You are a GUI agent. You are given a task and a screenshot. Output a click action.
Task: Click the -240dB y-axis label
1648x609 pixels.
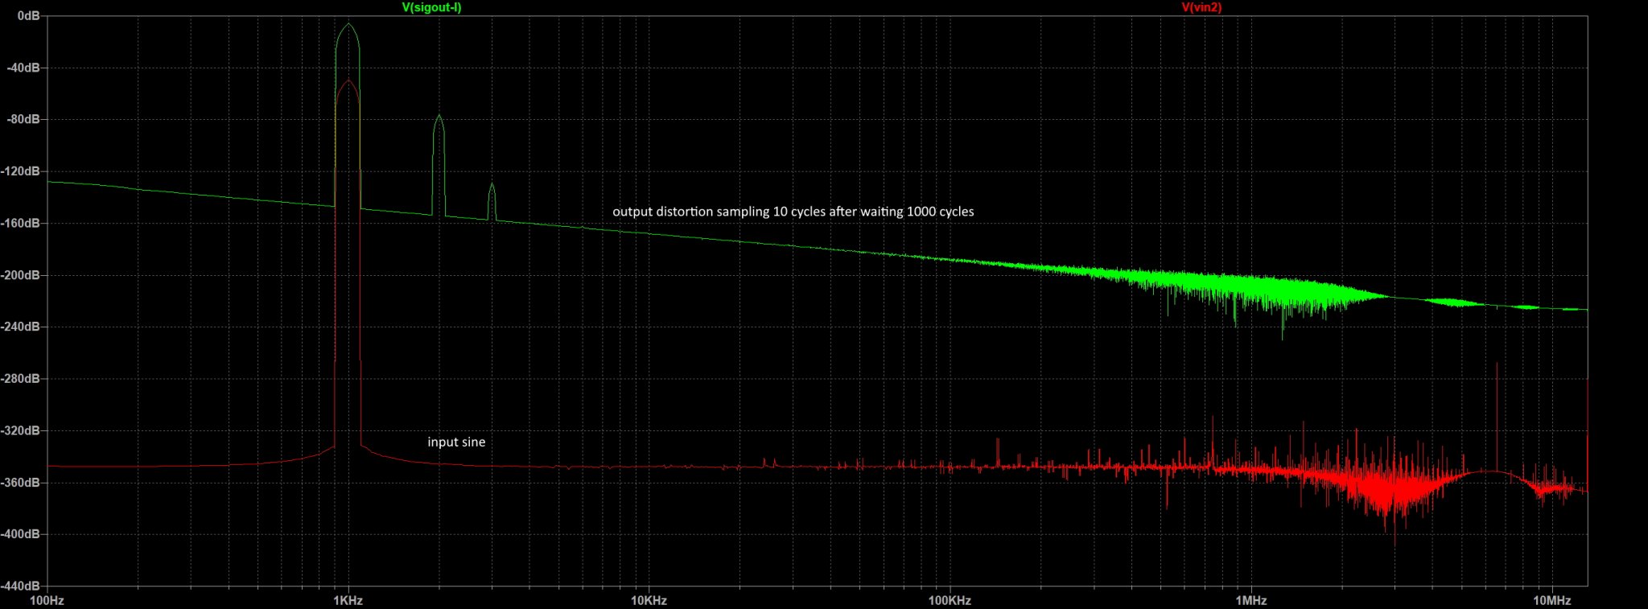pos(21,327)
